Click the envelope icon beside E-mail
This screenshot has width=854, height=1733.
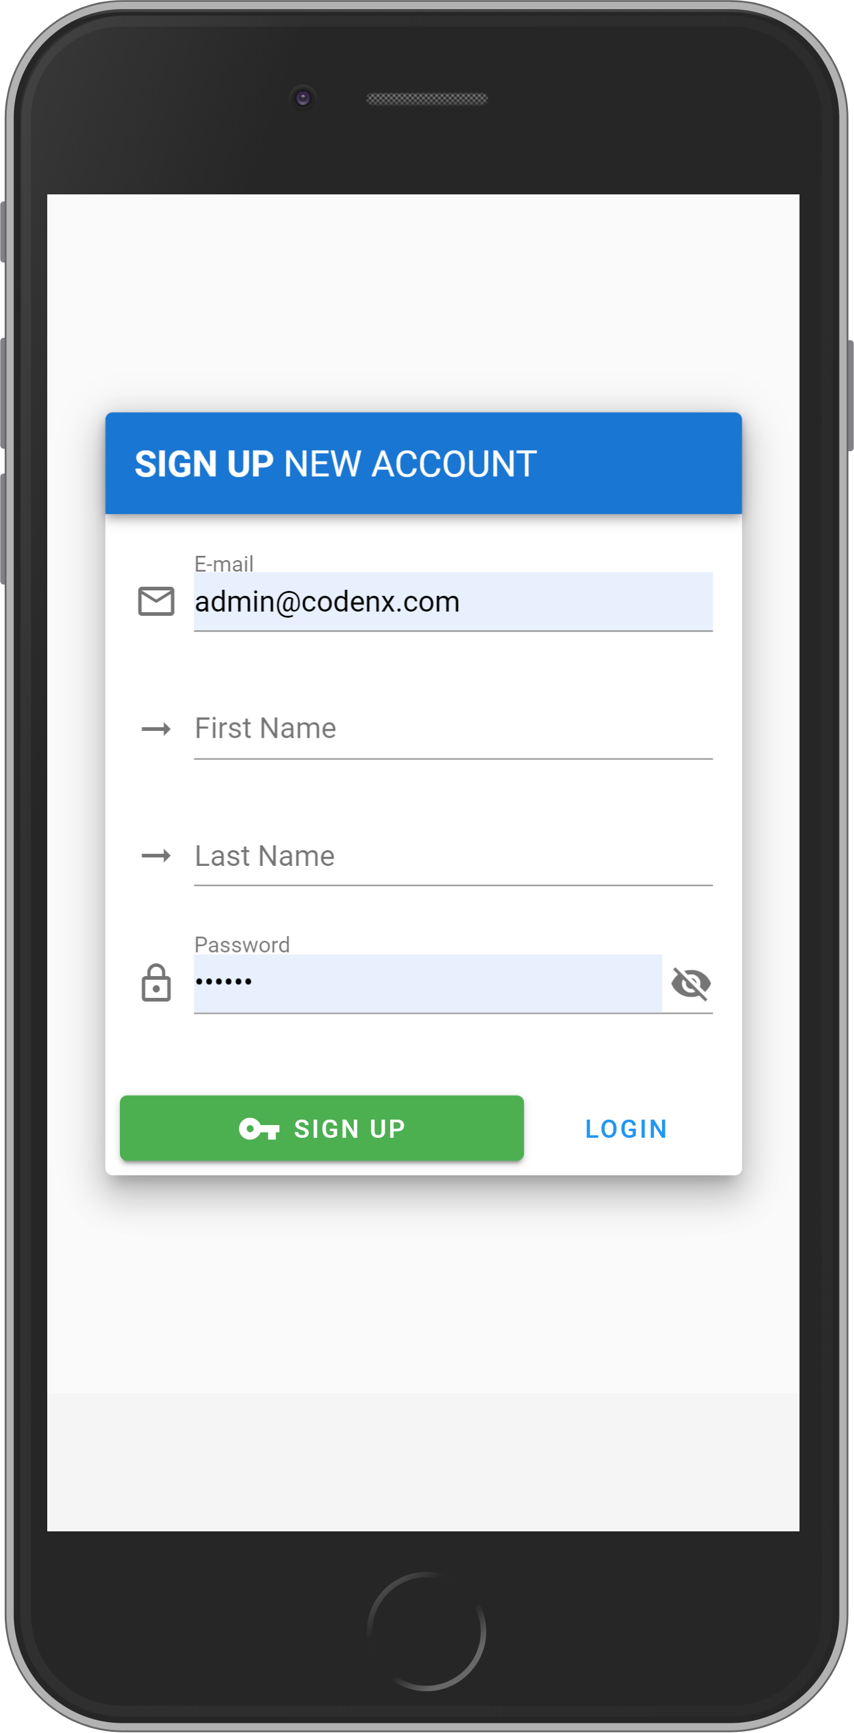156,601
